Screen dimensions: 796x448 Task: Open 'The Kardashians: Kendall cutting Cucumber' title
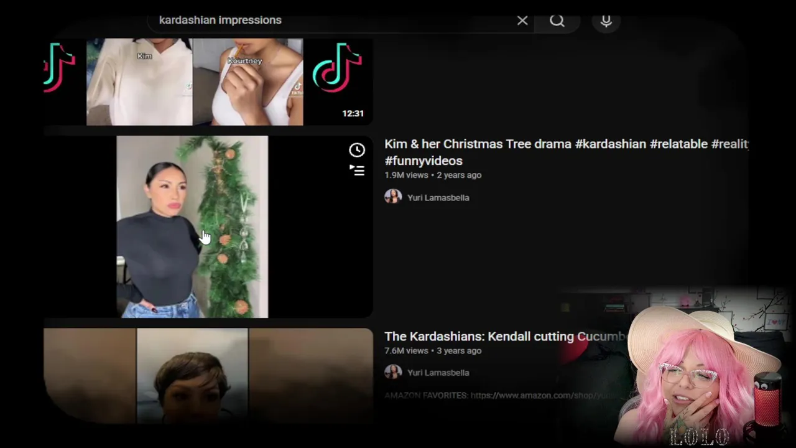(x=505, y=337)
